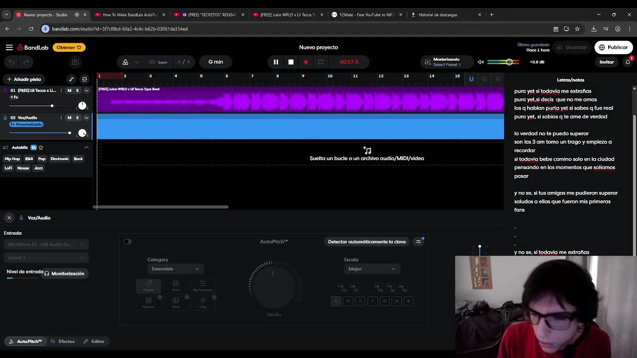Screen dimensions: 637x358
Task: Open track 02 three-dot menu
Action: (x=61, y=118)
